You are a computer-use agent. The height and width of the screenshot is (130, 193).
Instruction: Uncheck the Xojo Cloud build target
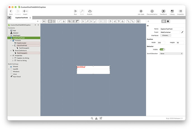pos(11,76)
